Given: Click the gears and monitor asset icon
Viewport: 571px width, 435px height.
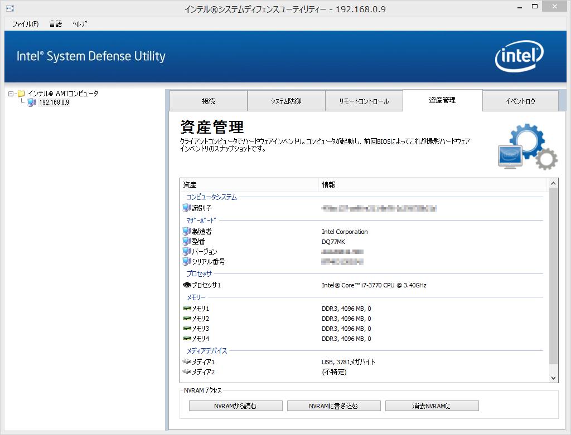Looking at the screenshot, I should pyautogui.click(x=528, y=146).
